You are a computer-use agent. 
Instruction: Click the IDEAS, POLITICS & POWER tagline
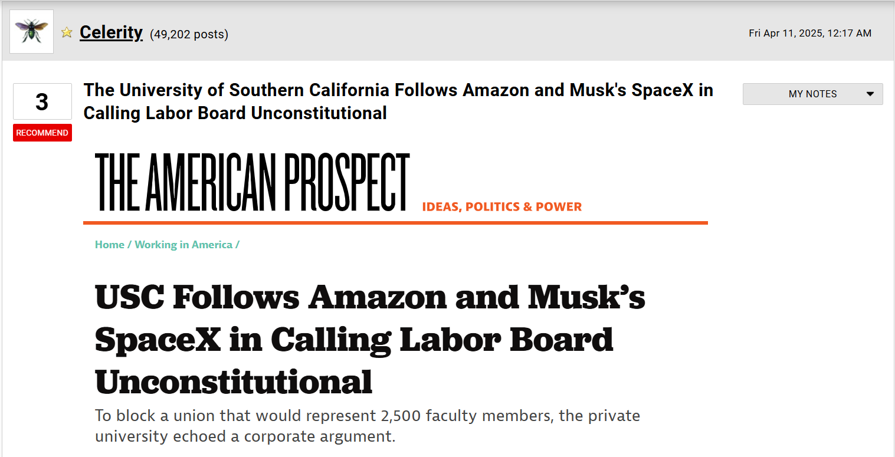tap(501, 206)
